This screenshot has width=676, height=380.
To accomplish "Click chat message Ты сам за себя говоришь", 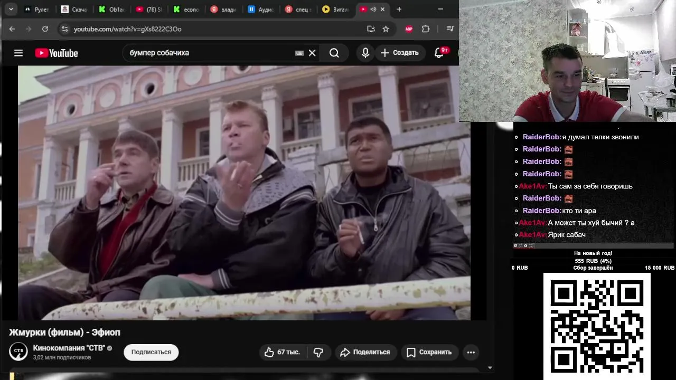I will tap(590, 186).
